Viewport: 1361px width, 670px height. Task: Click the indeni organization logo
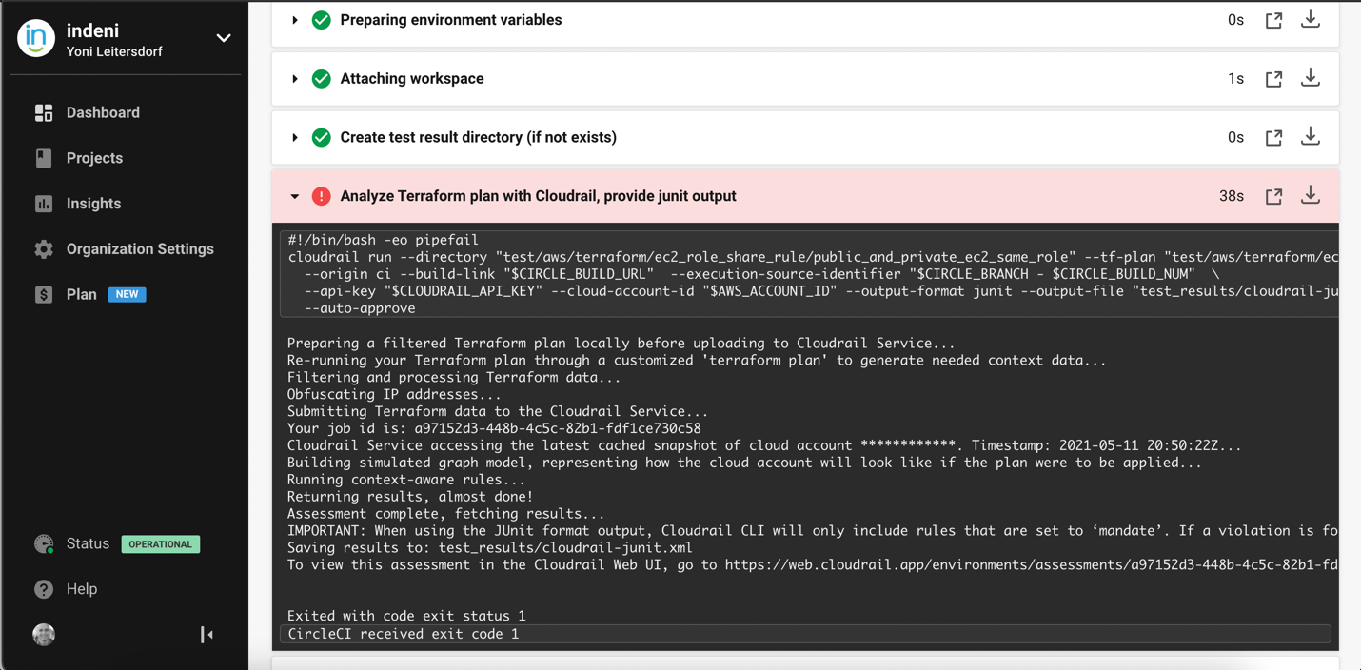[x=36, y=38]
